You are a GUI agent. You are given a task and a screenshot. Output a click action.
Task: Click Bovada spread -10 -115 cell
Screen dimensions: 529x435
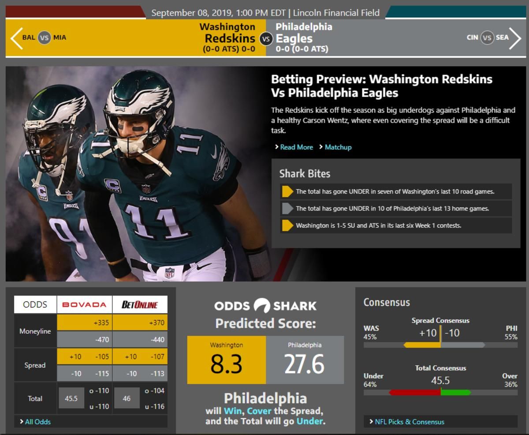[x=84, y=373]
